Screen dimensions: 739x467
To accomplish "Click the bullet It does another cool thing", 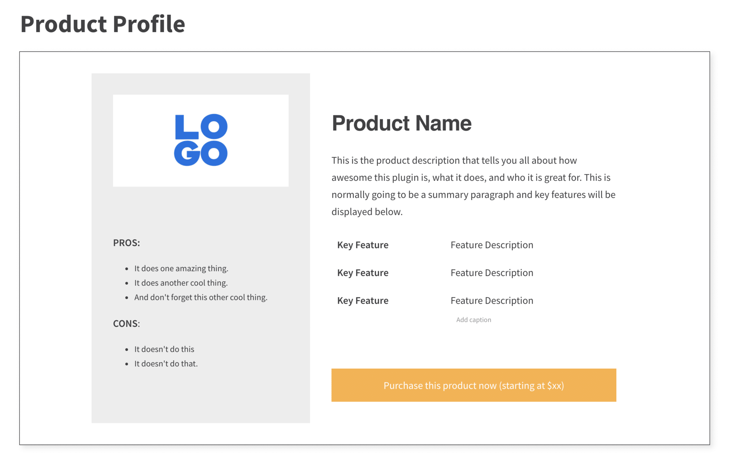I will coord(181,283).
